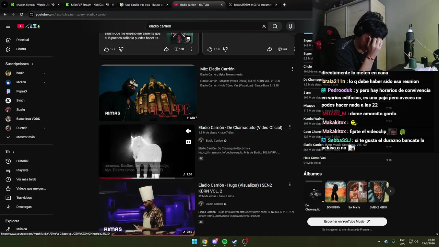
Task: Switch to Una batalla tras otra Google tab
Action: tap(144, 5)
